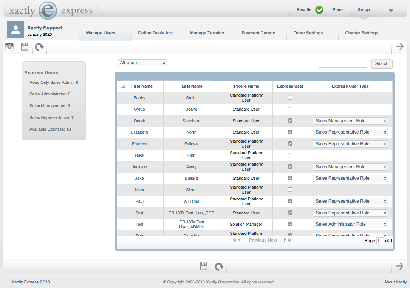Switch to Chatter Settings tab

(362, 33)
